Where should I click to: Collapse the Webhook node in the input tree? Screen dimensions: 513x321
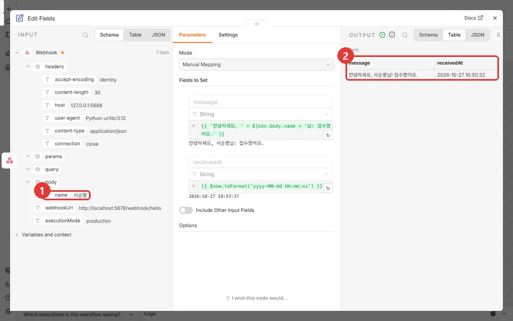17,52
